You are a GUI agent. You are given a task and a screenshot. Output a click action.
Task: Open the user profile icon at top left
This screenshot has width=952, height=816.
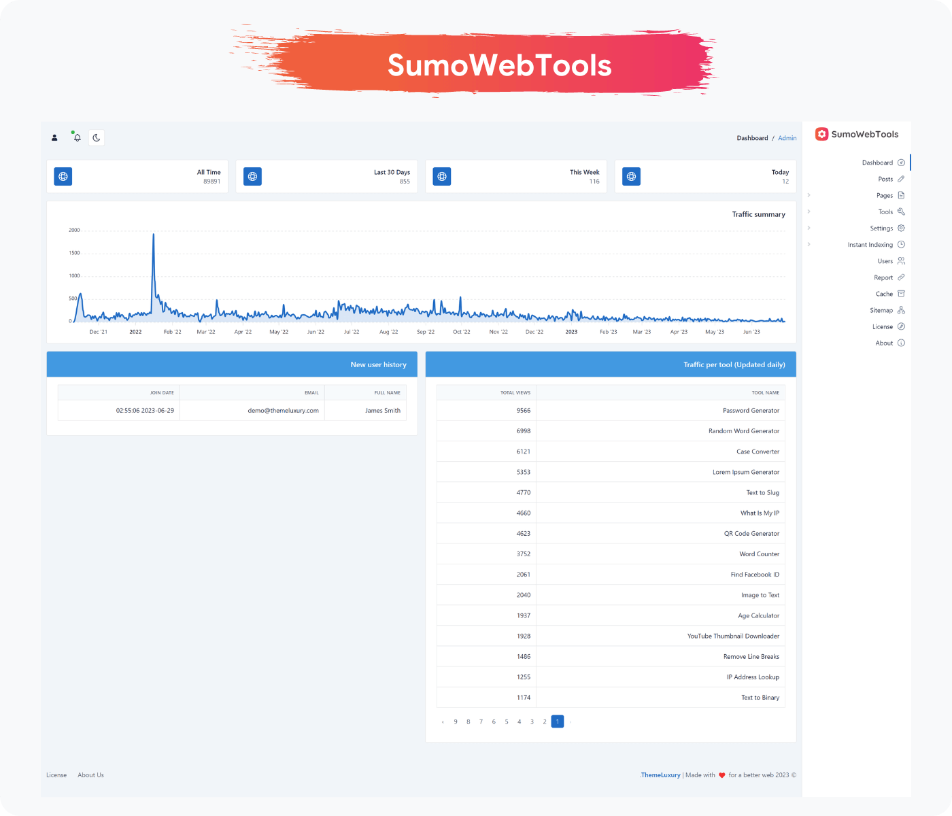tap(54, 137)
